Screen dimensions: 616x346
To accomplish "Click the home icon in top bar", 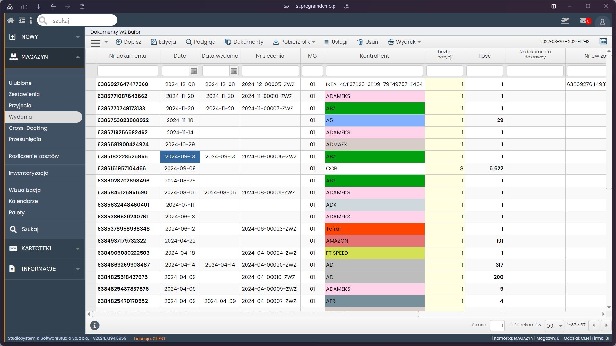I will click(11, 21).
